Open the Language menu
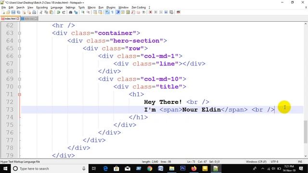308x173 pixels. click(x=57, y=8)
